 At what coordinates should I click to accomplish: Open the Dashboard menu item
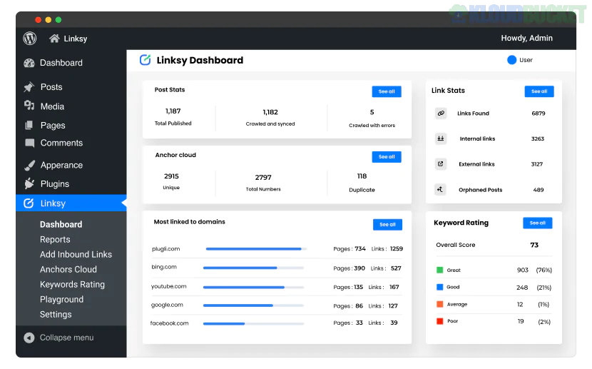click(61, 63)
